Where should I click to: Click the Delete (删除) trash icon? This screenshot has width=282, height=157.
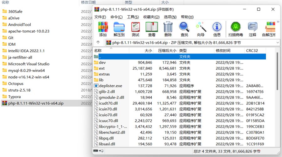[x=168, y=29]
